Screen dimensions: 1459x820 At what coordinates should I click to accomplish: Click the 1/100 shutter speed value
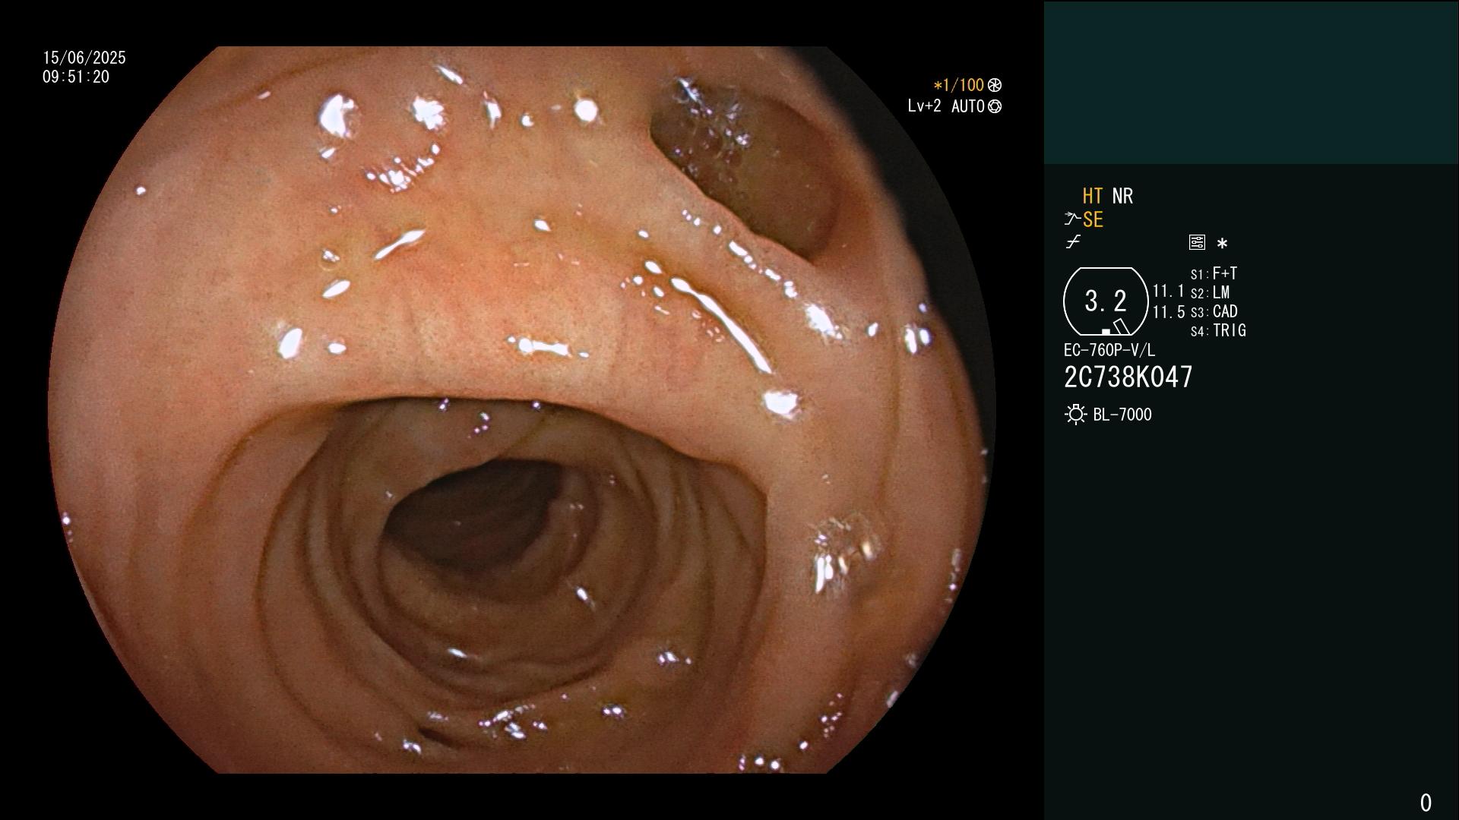click(x=964, y=85)
